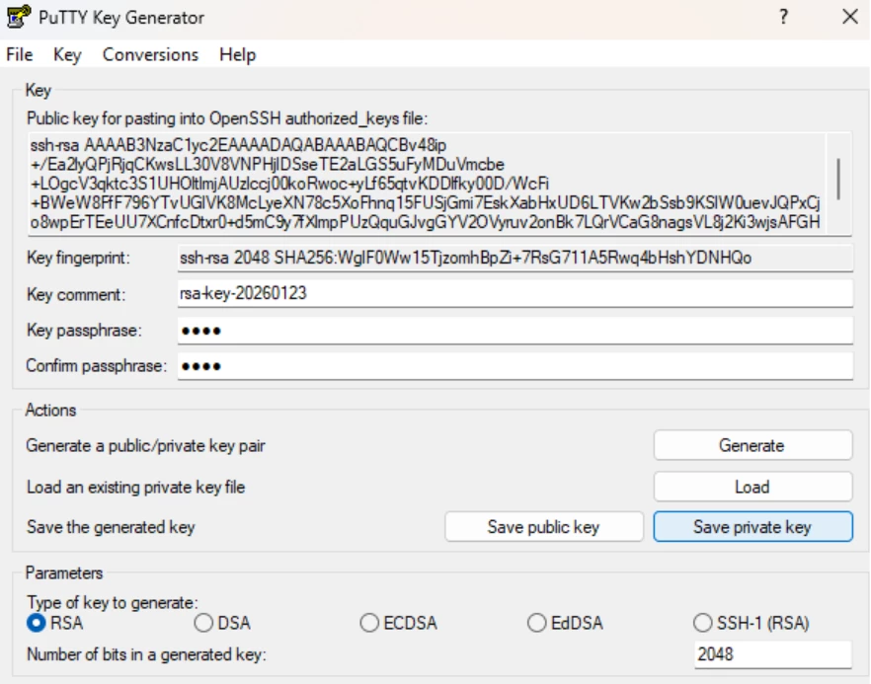Close the PuTTY Key Generator window
Screen dimensions: 871x684
pyautogui.click(x=850, y=17)
